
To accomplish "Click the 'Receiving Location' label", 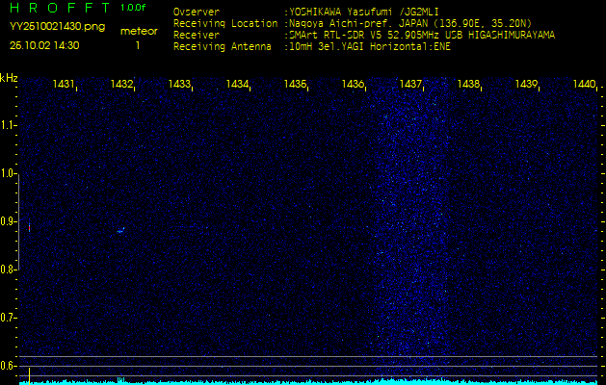I will [225, 23].
